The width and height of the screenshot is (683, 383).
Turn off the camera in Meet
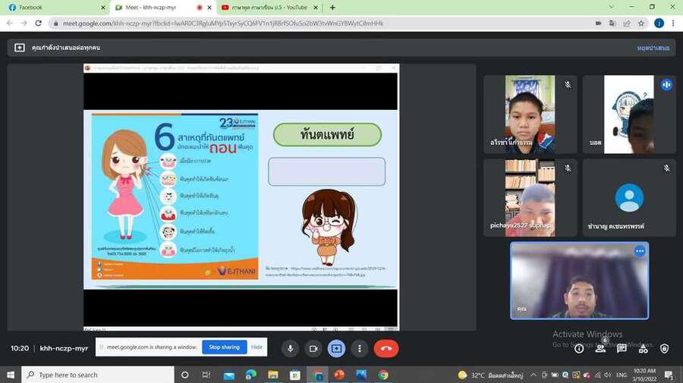tap(313, 348)
